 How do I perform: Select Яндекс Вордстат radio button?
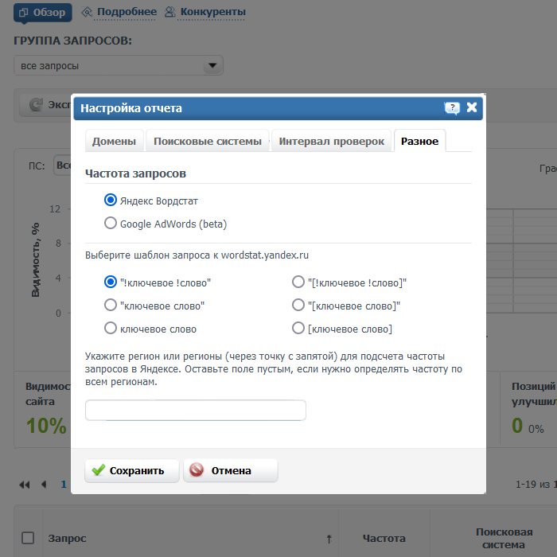tap(111, 200)
